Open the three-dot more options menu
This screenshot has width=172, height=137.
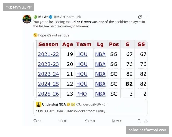tap(146, 17)
